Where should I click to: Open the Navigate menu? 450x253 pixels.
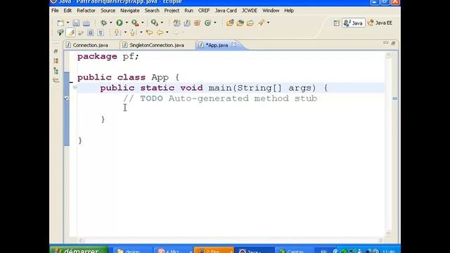click(129, 11)
